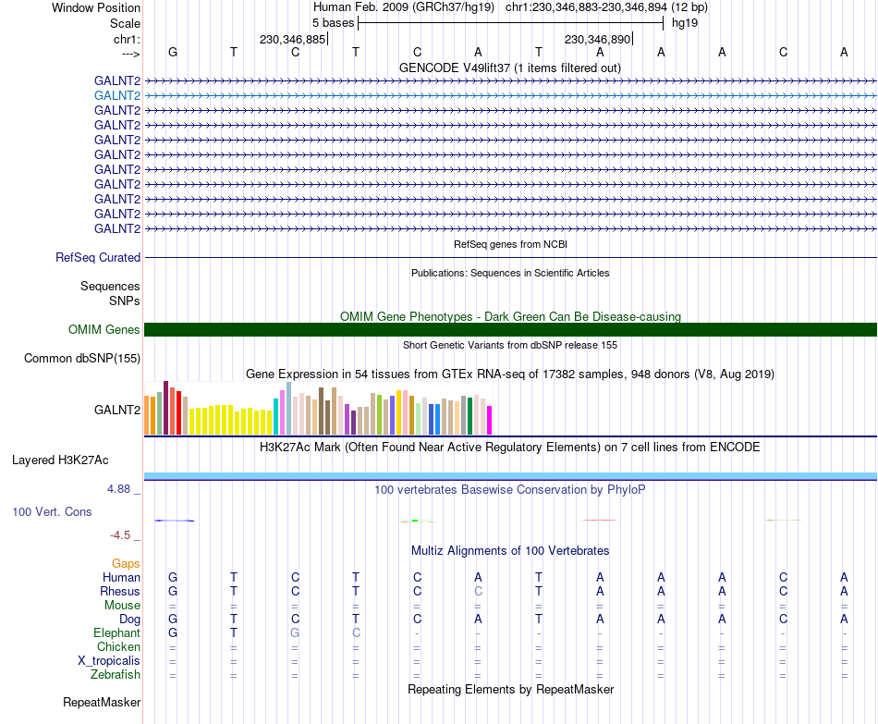Image resolution: width=878 pixels, height=724 pixels.
Task: Click the blue PhyloP conservation mark
Action: point(175,521)
